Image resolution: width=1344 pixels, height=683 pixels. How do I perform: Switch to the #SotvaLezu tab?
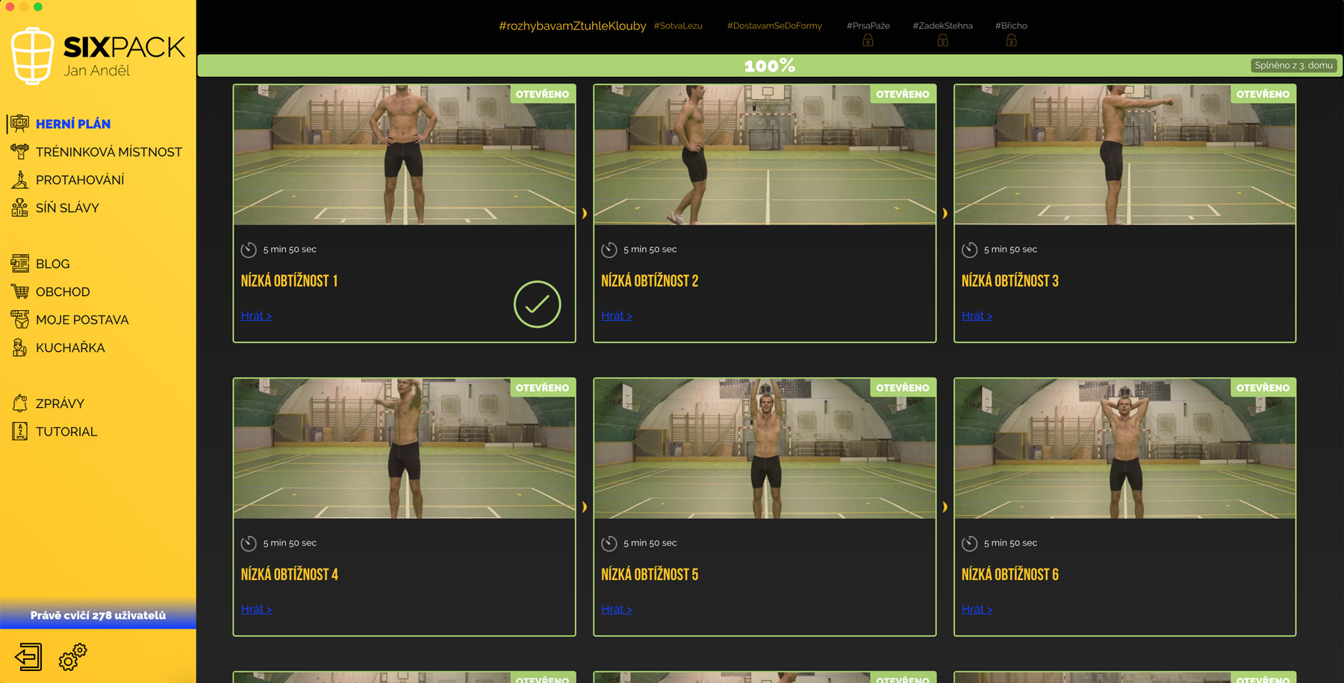[678, 25]
